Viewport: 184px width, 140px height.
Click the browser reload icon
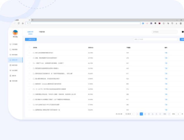pyautogui.click(x=19, y=23)
